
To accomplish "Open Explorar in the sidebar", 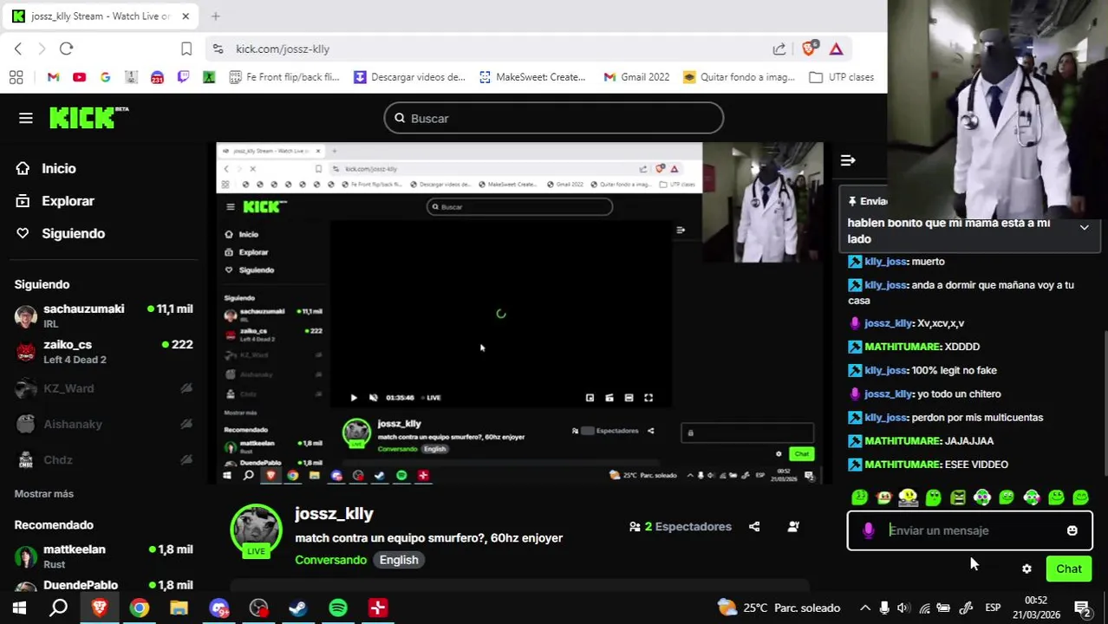I will pos(55,201).
